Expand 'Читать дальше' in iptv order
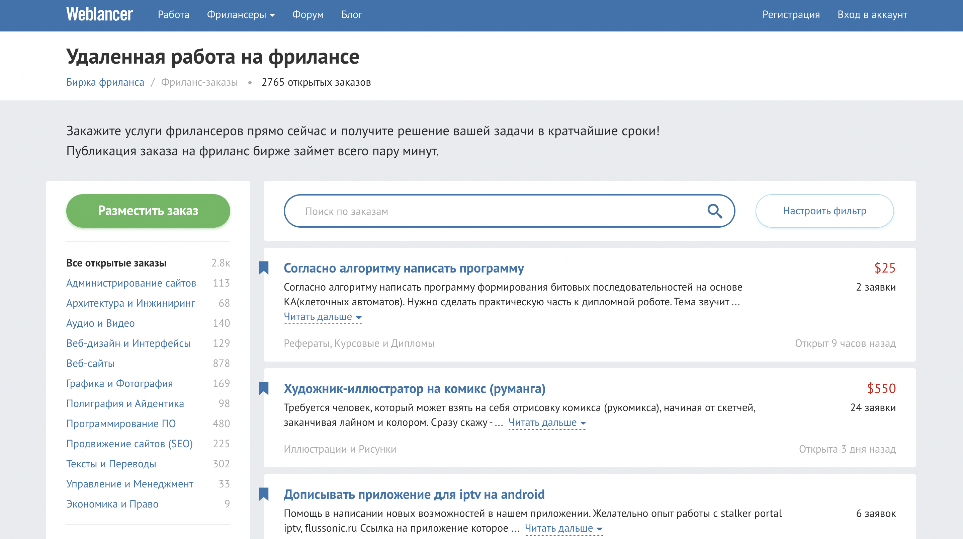 (x=563, y=528)
